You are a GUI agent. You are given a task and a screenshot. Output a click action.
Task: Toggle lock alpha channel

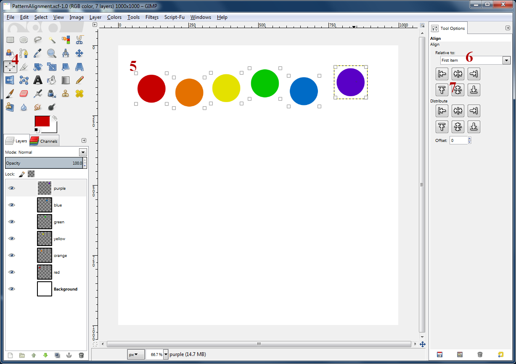point(31,174)
